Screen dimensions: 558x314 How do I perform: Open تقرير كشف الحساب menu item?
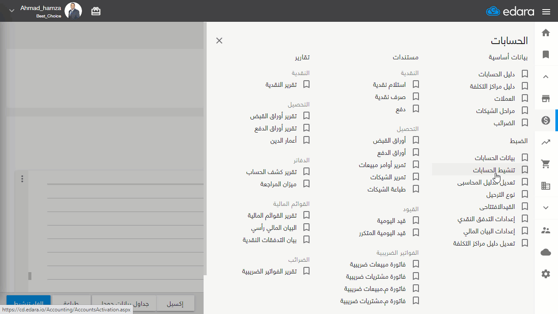coord(272,172)
